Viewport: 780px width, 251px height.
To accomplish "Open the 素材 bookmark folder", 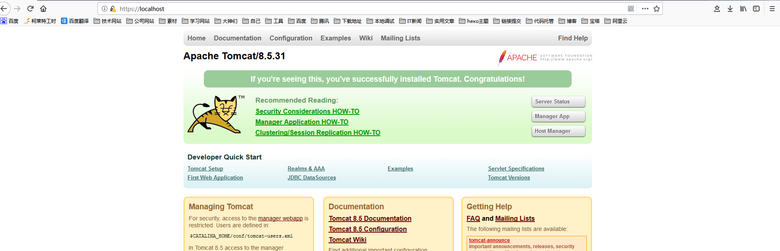I will 168,21.
